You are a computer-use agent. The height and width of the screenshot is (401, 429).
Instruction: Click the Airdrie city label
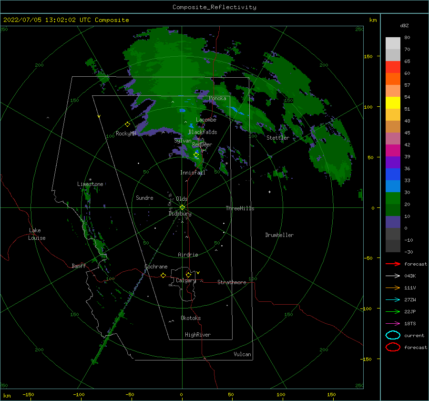188,255
